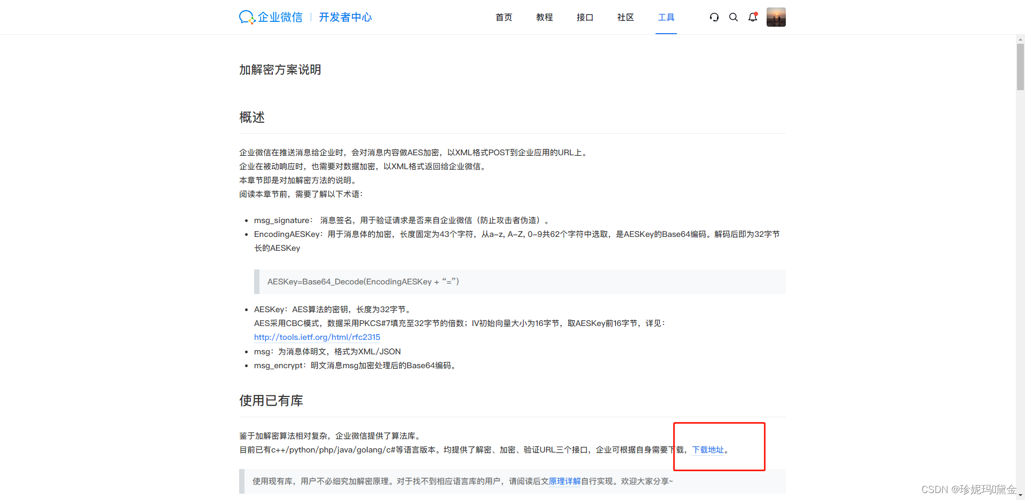Screen dimensions: 1025x500
Task: Open the 开发者中心 home link
Action: click(x=345, y=17)
